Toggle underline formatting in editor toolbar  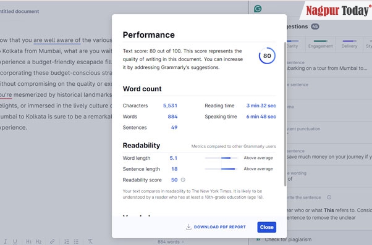pos(15,241)
